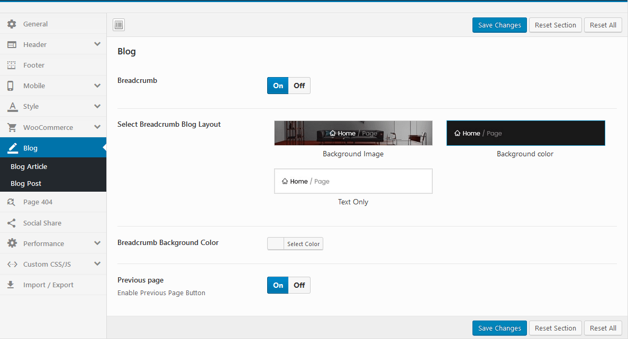Select the Blog menu item
Screen dimensions: 628x339
pos(53,147)
